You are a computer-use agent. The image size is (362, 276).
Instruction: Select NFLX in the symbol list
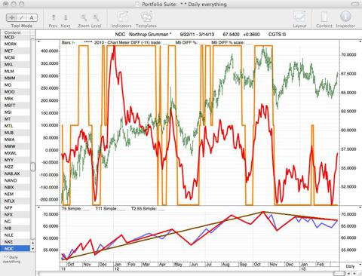(x=15, y=201)
